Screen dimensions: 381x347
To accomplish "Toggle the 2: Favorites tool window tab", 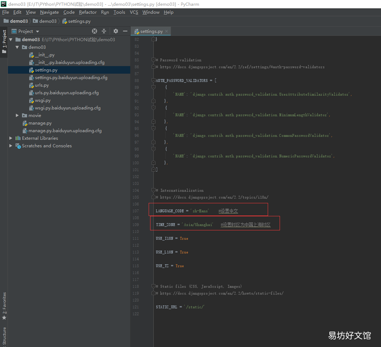I will [4, 306].
